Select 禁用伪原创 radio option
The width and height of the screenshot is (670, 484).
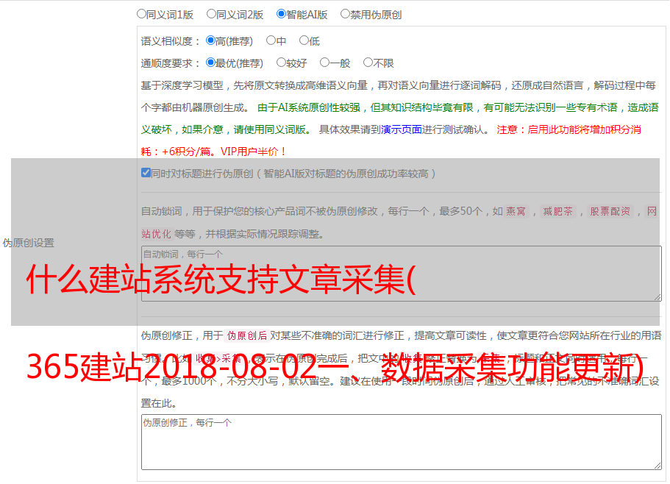(345, 14)
